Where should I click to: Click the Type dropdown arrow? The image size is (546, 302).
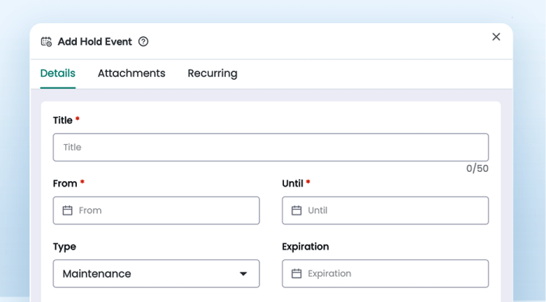tap(244, 274)
